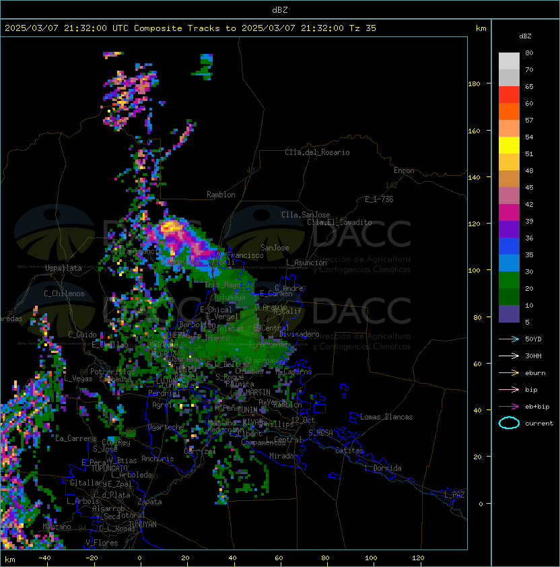Click the magenta eb+bip arrow in legend

509,407
